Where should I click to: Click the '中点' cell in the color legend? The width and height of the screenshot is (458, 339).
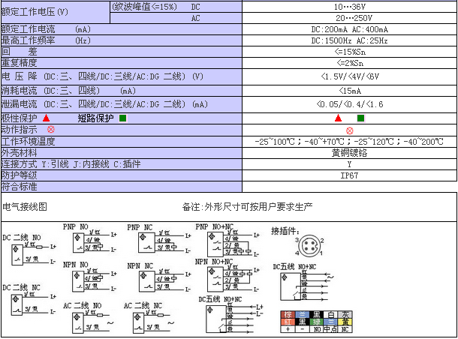pyautogui.click(x=330, y=329)
